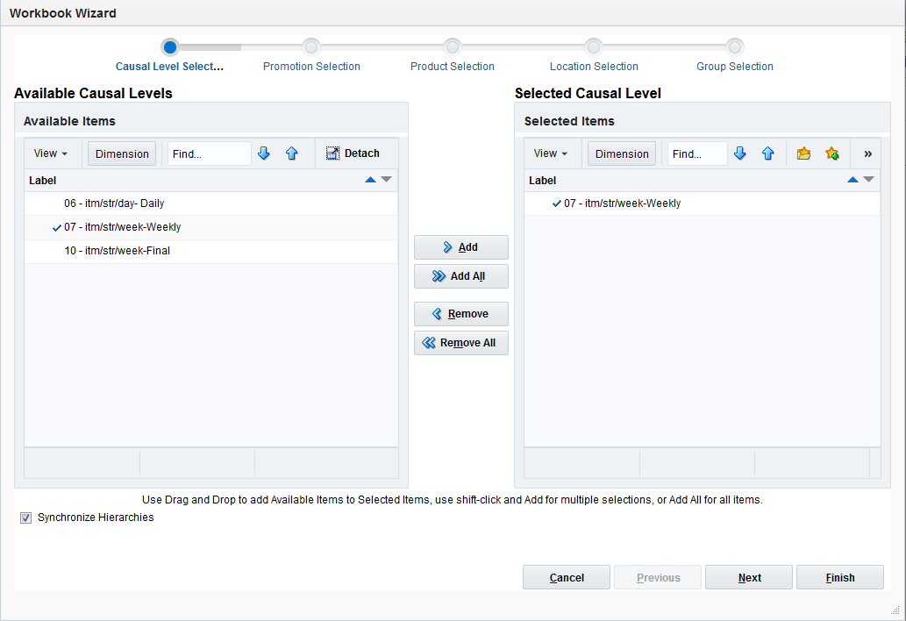Detach the Available Items table

click(353, 153)
